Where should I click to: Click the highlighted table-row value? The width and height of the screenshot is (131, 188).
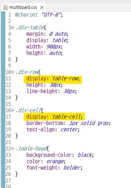[65, 79]
